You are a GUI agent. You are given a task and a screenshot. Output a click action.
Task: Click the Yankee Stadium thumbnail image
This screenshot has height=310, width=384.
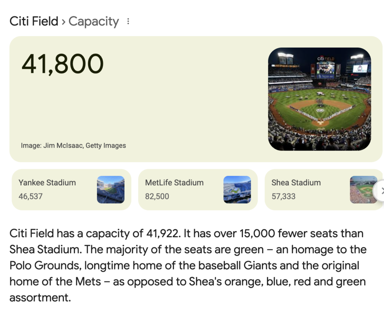pyautogui.click(x=111, y=190)
